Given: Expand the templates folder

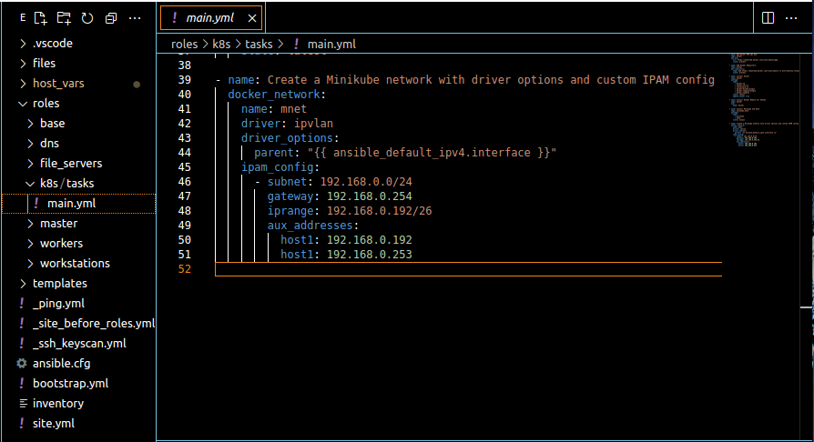Looking at the screenshot, I should click(x=59, y=283).
